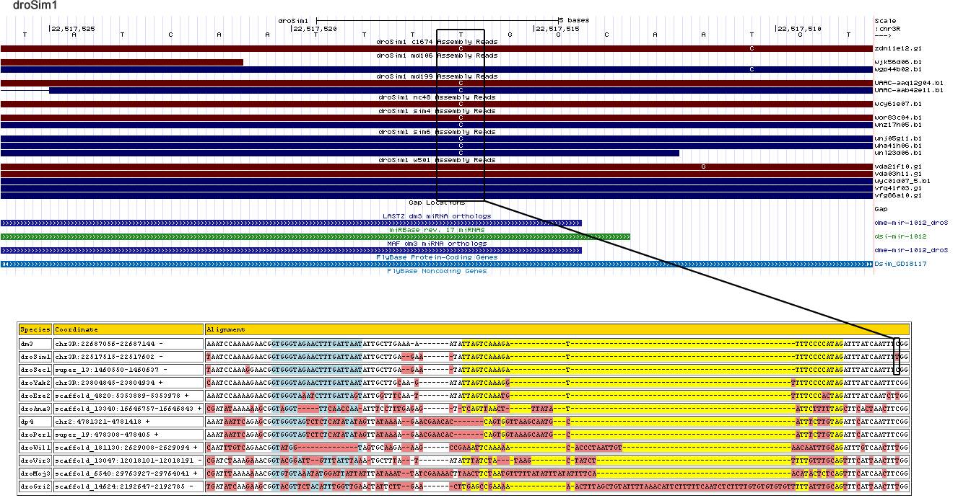Click the droGri2 species cell
Image resolution: width=958 pixels, height=498 pixels.
tap(35, 486)
